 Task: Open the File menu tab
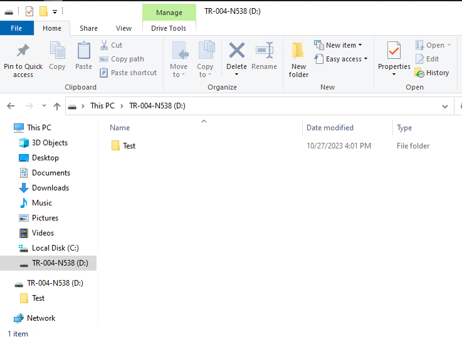pos(16,28)
